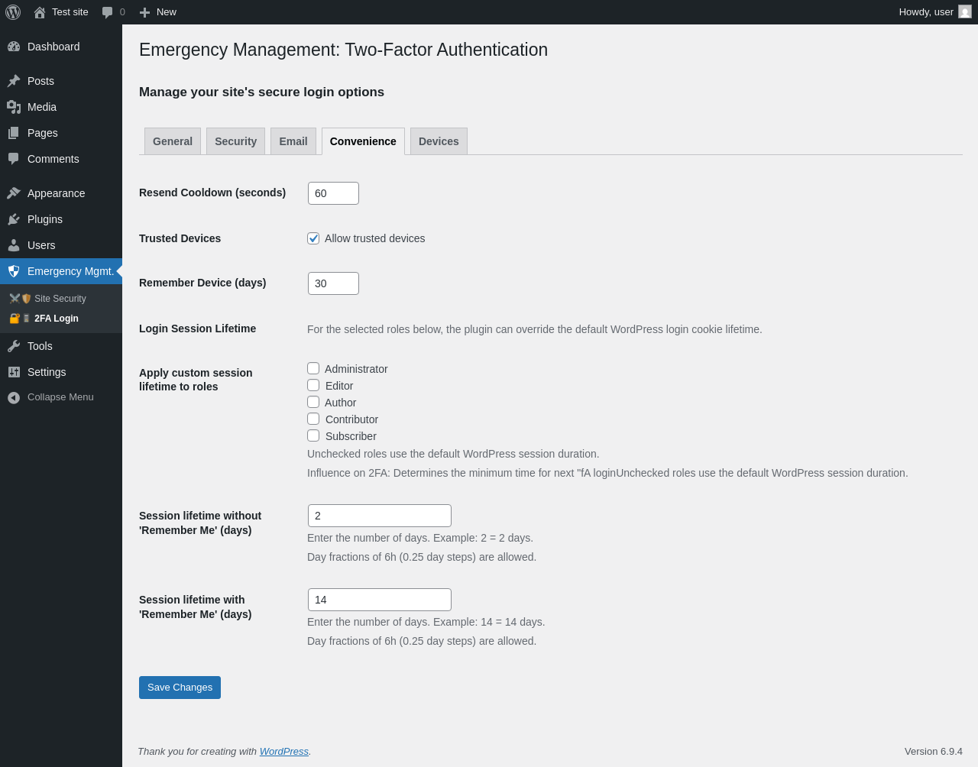The image size is (978, 767).
Task: Click the Collapse Menu arrow icon
Action: (x=14, y=397)
